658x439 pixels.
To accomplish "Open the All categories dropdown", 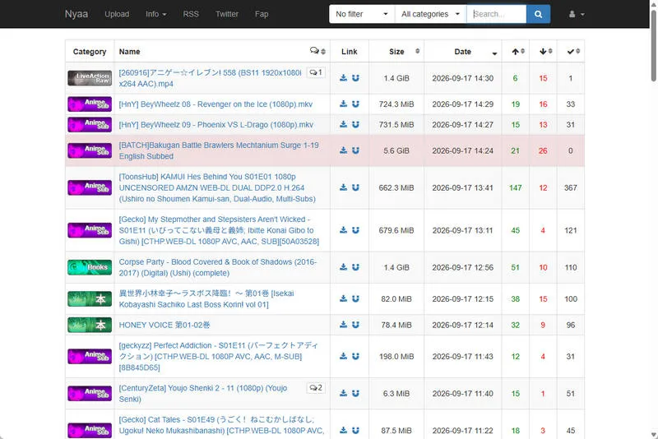I will point(430,14).
